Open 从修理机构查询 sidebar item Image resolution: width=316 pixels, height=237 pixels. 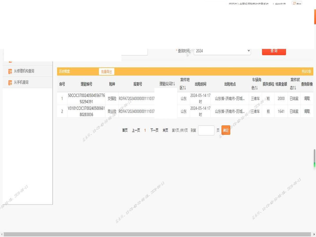[x=28, y=71]
